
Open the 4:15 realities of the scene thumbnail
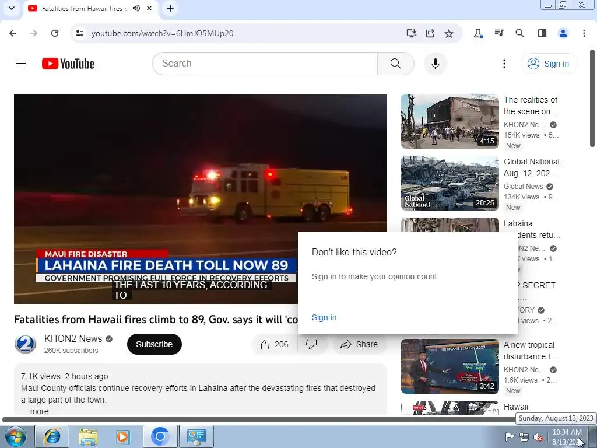pos(449,121)
